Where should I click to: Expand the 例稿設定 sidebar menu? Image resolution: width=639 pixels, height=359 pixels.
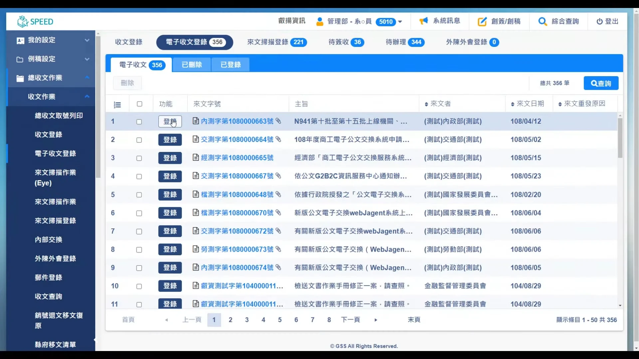(87, 59)
